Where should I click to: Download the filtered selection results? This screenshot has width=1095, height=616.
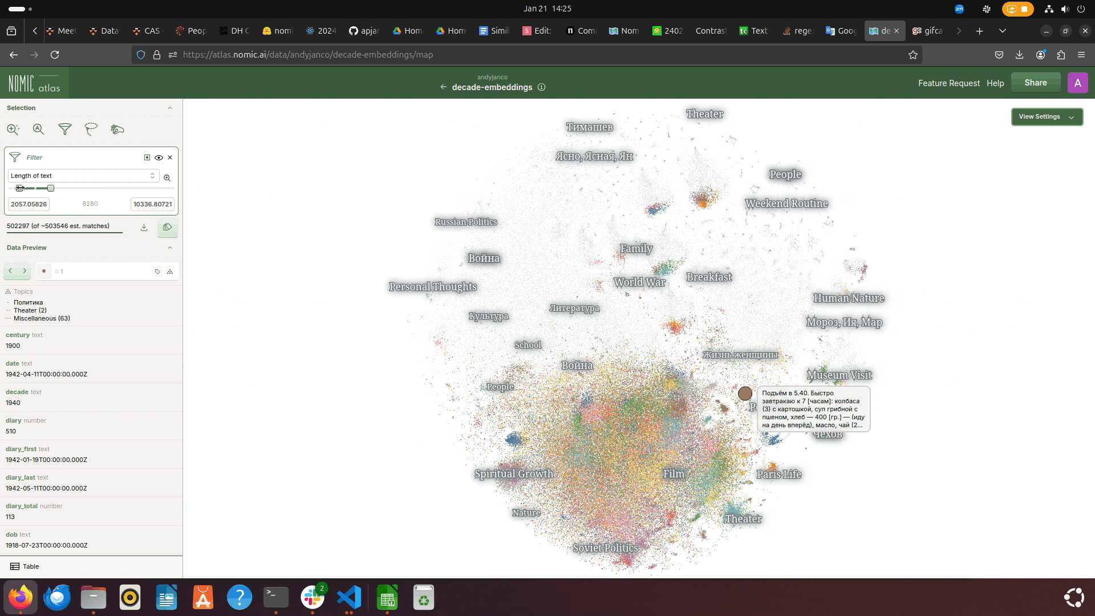click(144, 227)
